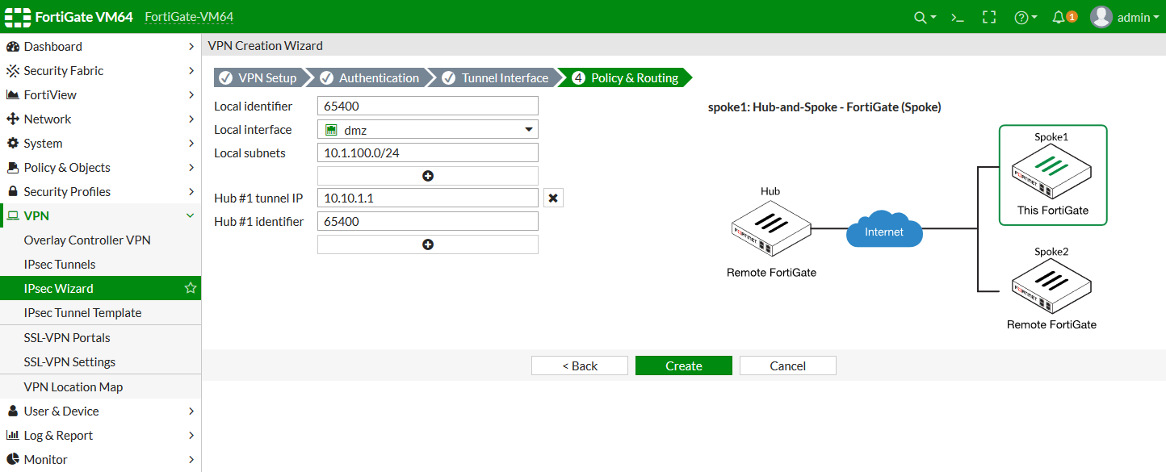Collapse the VPN menu chevron
The width and height of the screenshot is (1166, 472).
[191, 216]
